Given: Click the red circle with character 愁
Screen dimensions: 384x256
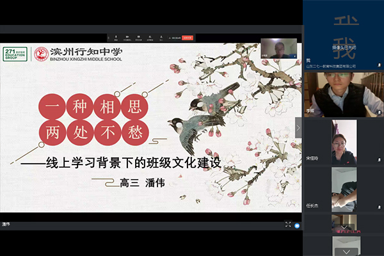Looking at the screenshot, I should (135, 132).
